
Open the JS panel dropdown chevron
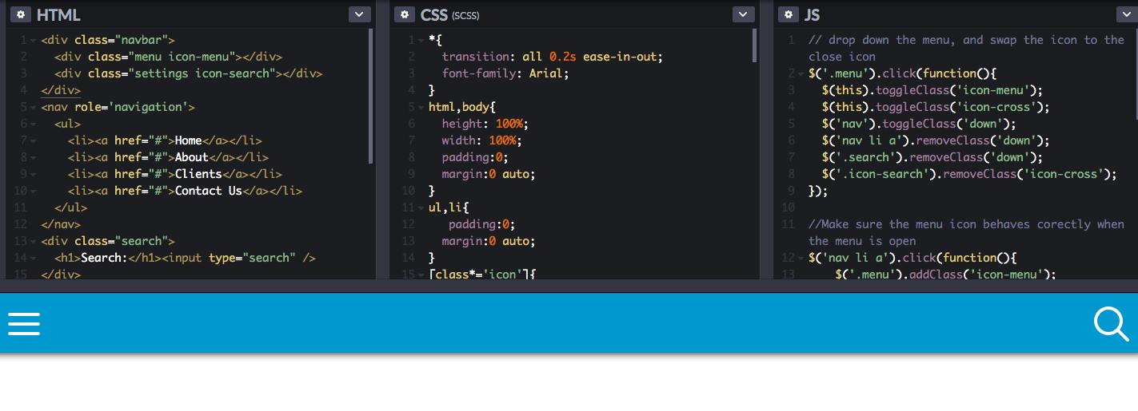tap(1128, 14)
